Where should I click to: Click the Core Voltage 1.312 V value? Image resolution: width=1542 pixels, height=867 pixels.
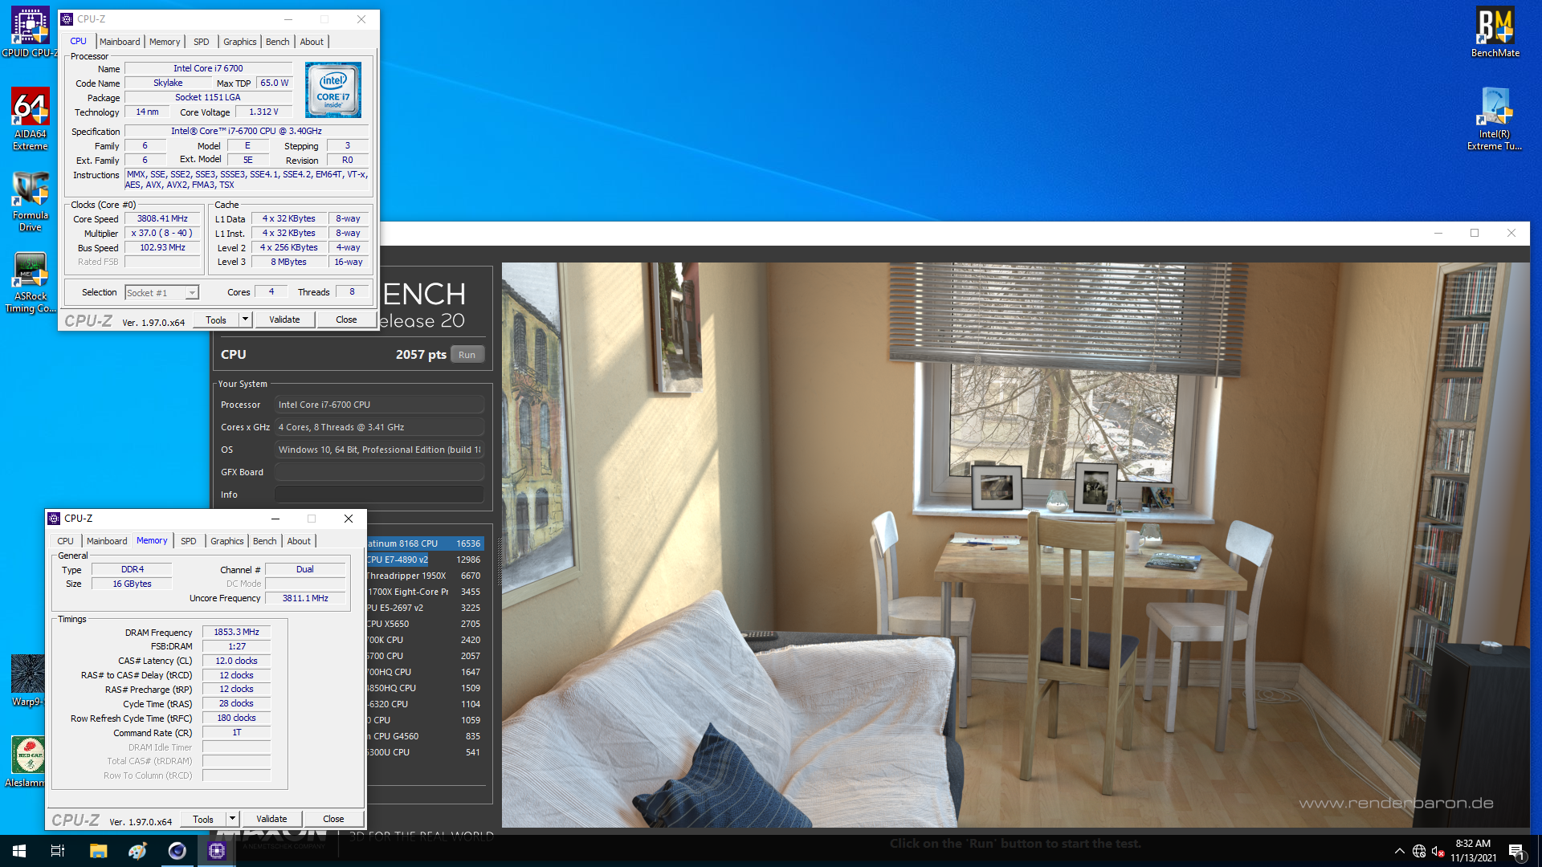point(263,112)
